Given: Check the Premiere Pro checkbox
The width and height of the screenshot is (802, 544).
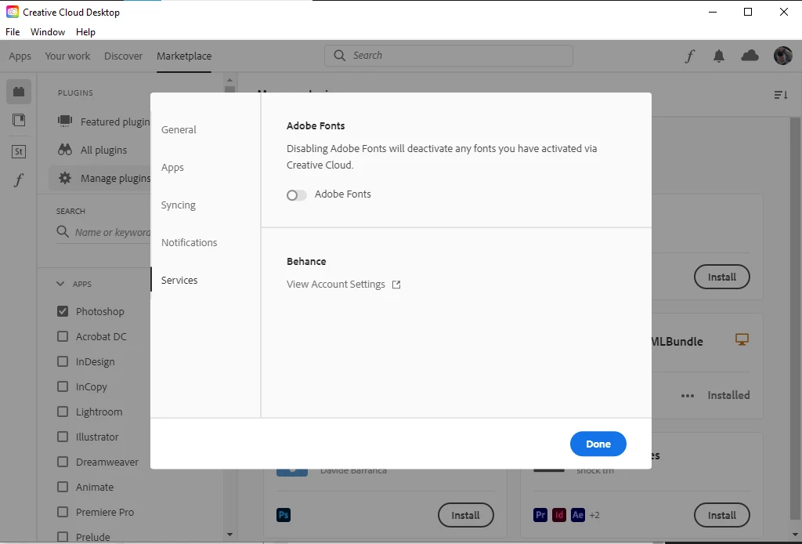Looking at the screenshot, I should click(63, 512).
